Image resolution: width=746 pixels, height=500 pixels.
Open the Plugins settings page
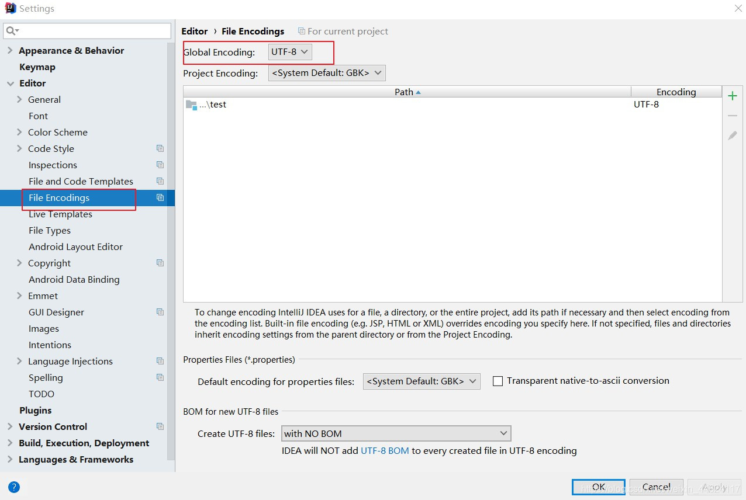pos(35,410)
